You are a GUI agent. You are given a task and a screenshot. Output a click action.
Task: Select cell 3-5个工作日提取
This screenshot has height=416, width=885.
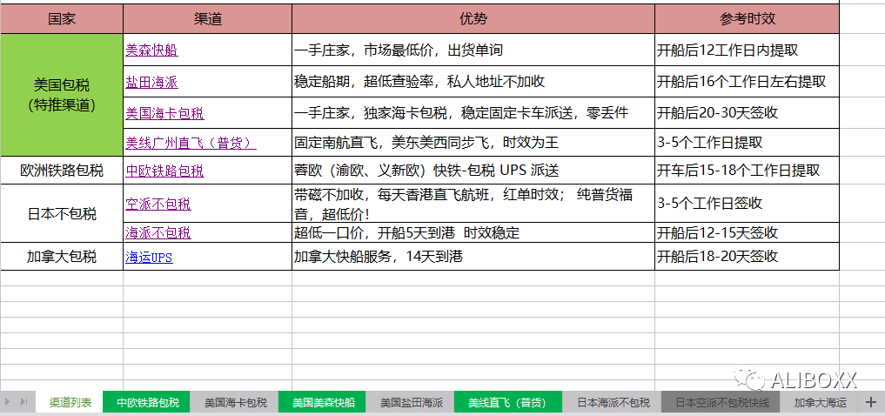748,143
